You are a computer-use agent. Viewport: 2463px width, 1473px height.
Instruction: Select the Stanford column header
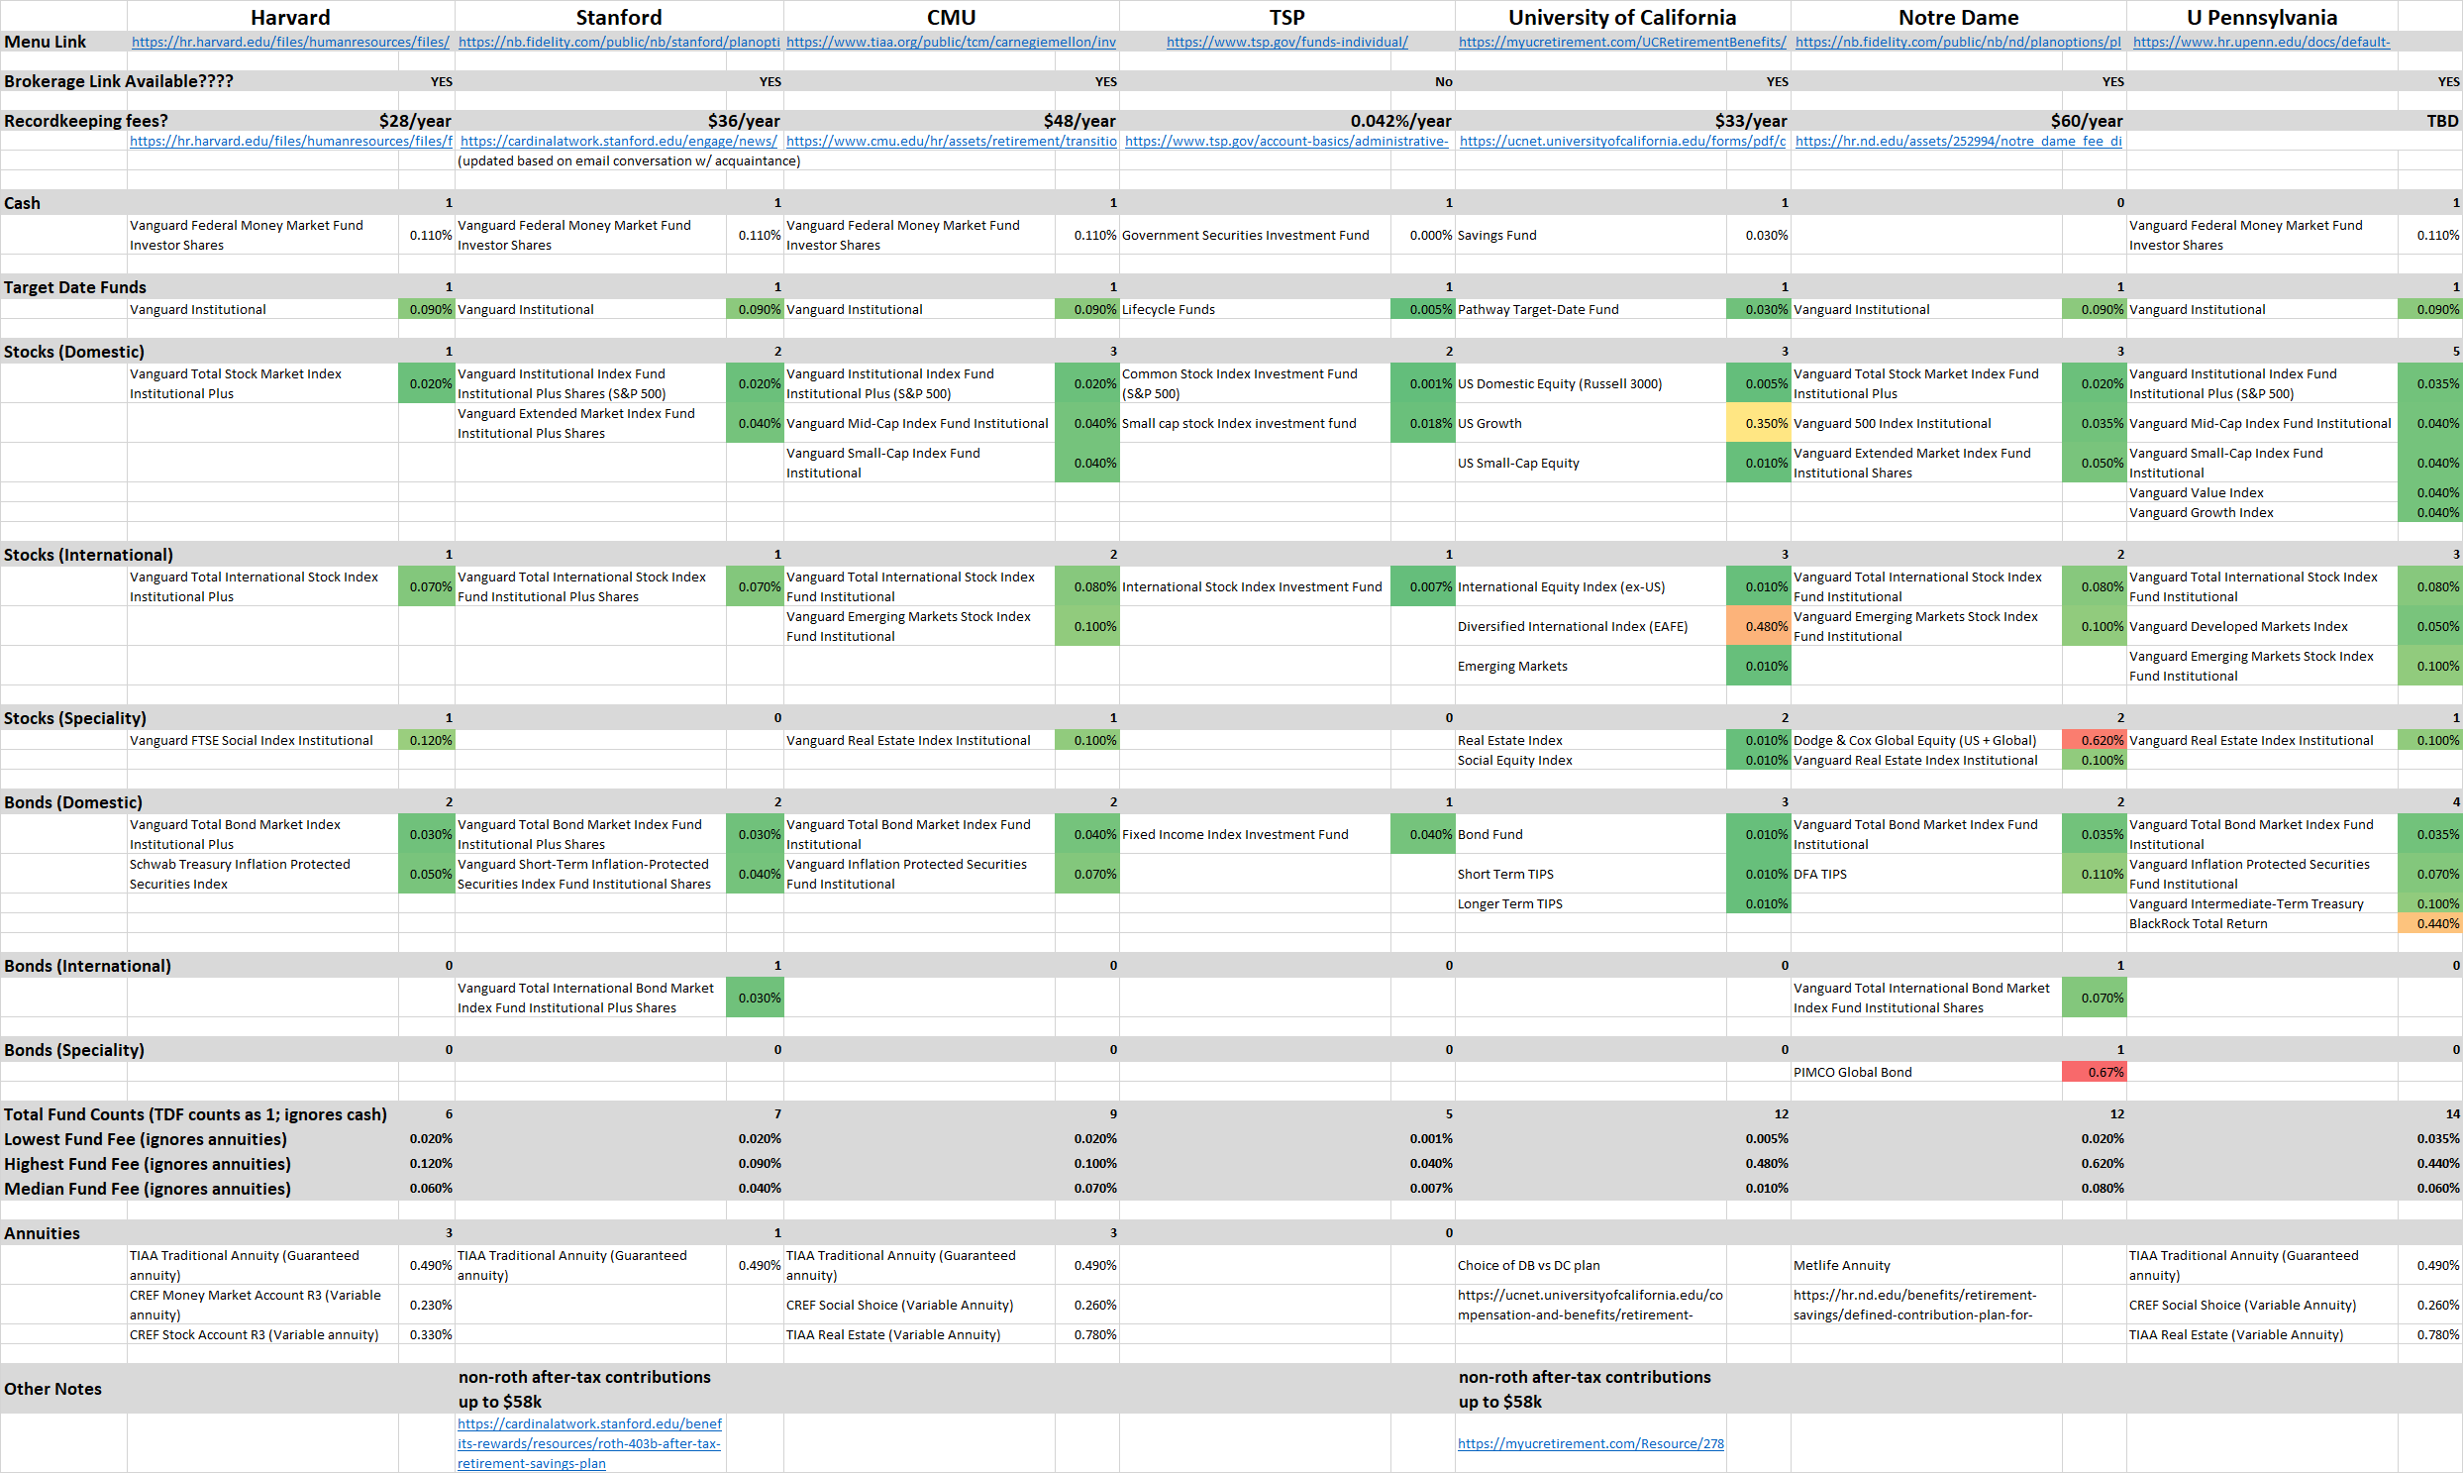pyautogui.click(x=619, y=17)
